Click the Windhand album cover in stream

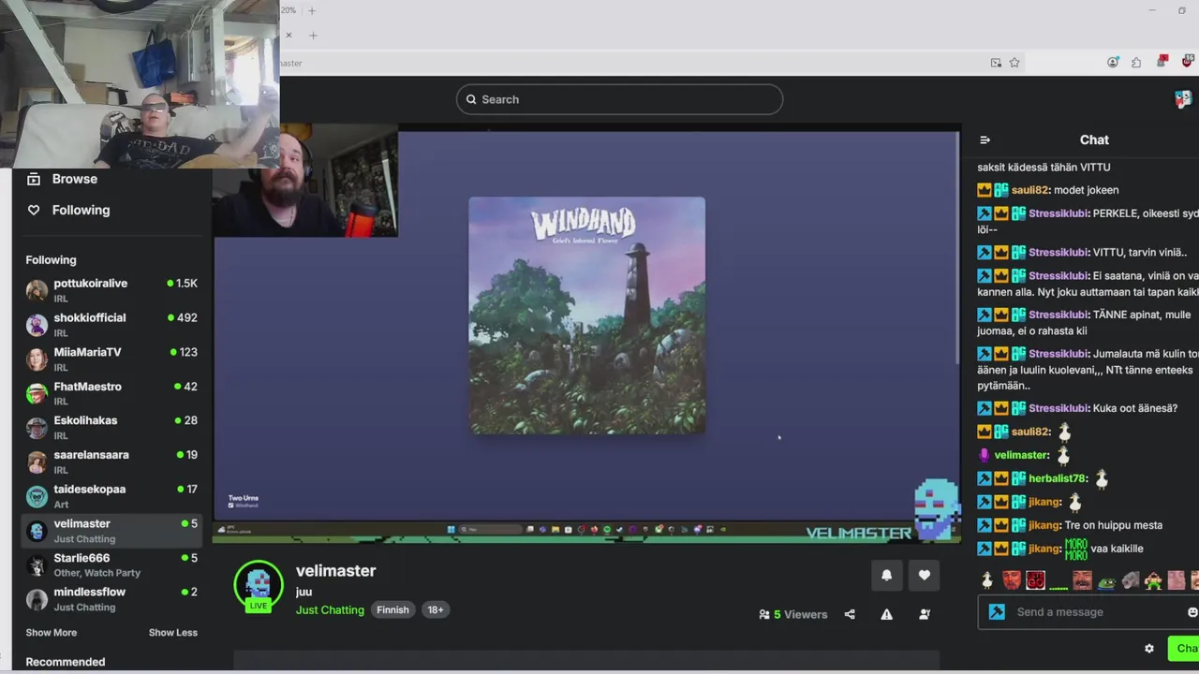tap(587, 315)
